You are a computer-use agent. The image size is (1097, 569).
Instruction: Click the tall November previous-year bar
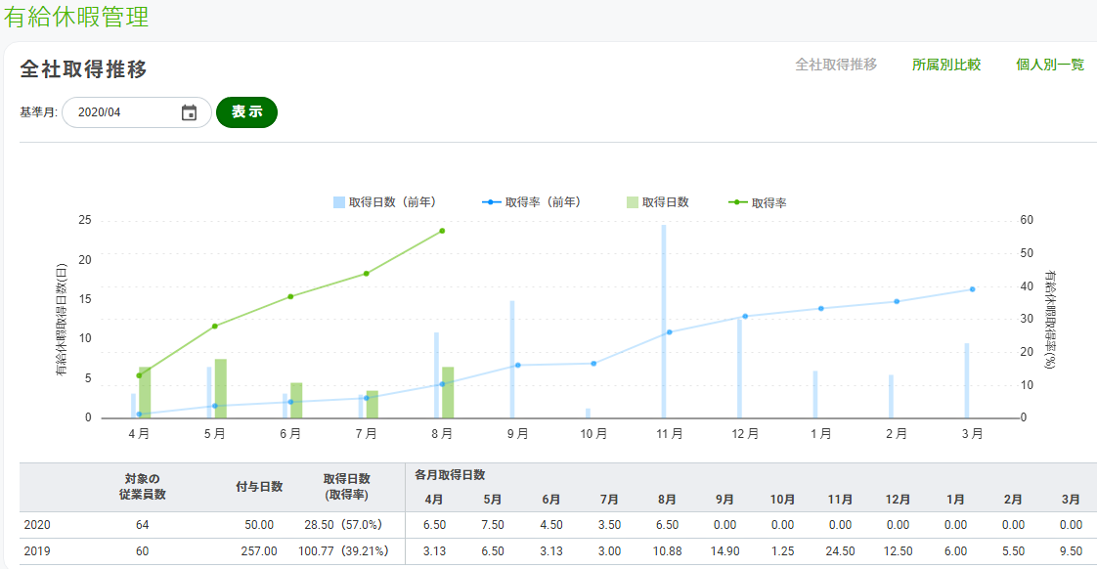point(664,322)
